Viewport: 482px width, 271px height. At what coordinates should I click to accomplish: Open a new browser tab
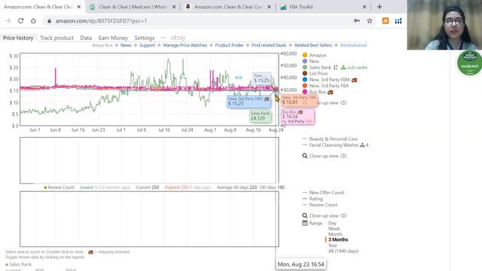(380, 7)
